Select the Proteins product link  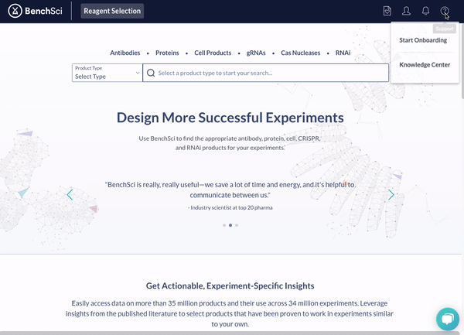(167, 53)
